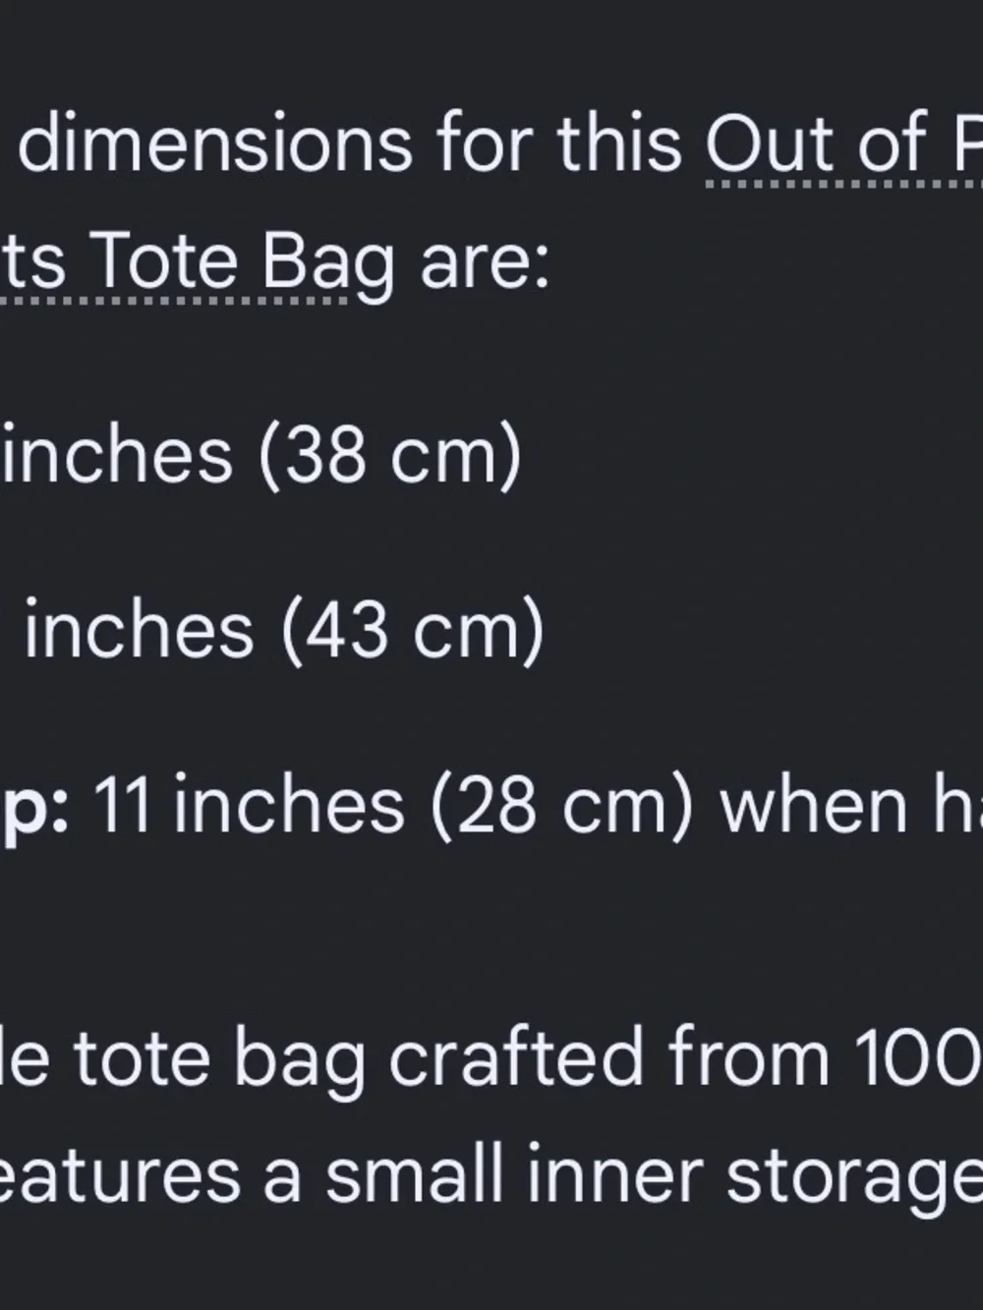
Task: Click the word 'inches' beside 38 cm
Action: (x=117, y=455)
